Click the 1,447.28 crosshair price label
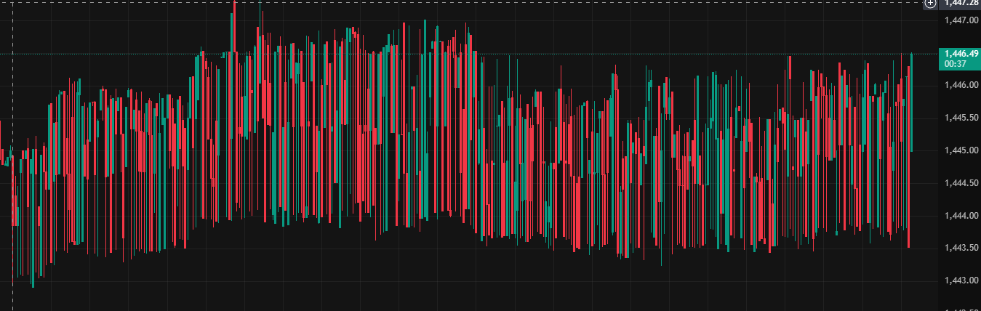Screen dimensions: 981x311 point(960,3)
